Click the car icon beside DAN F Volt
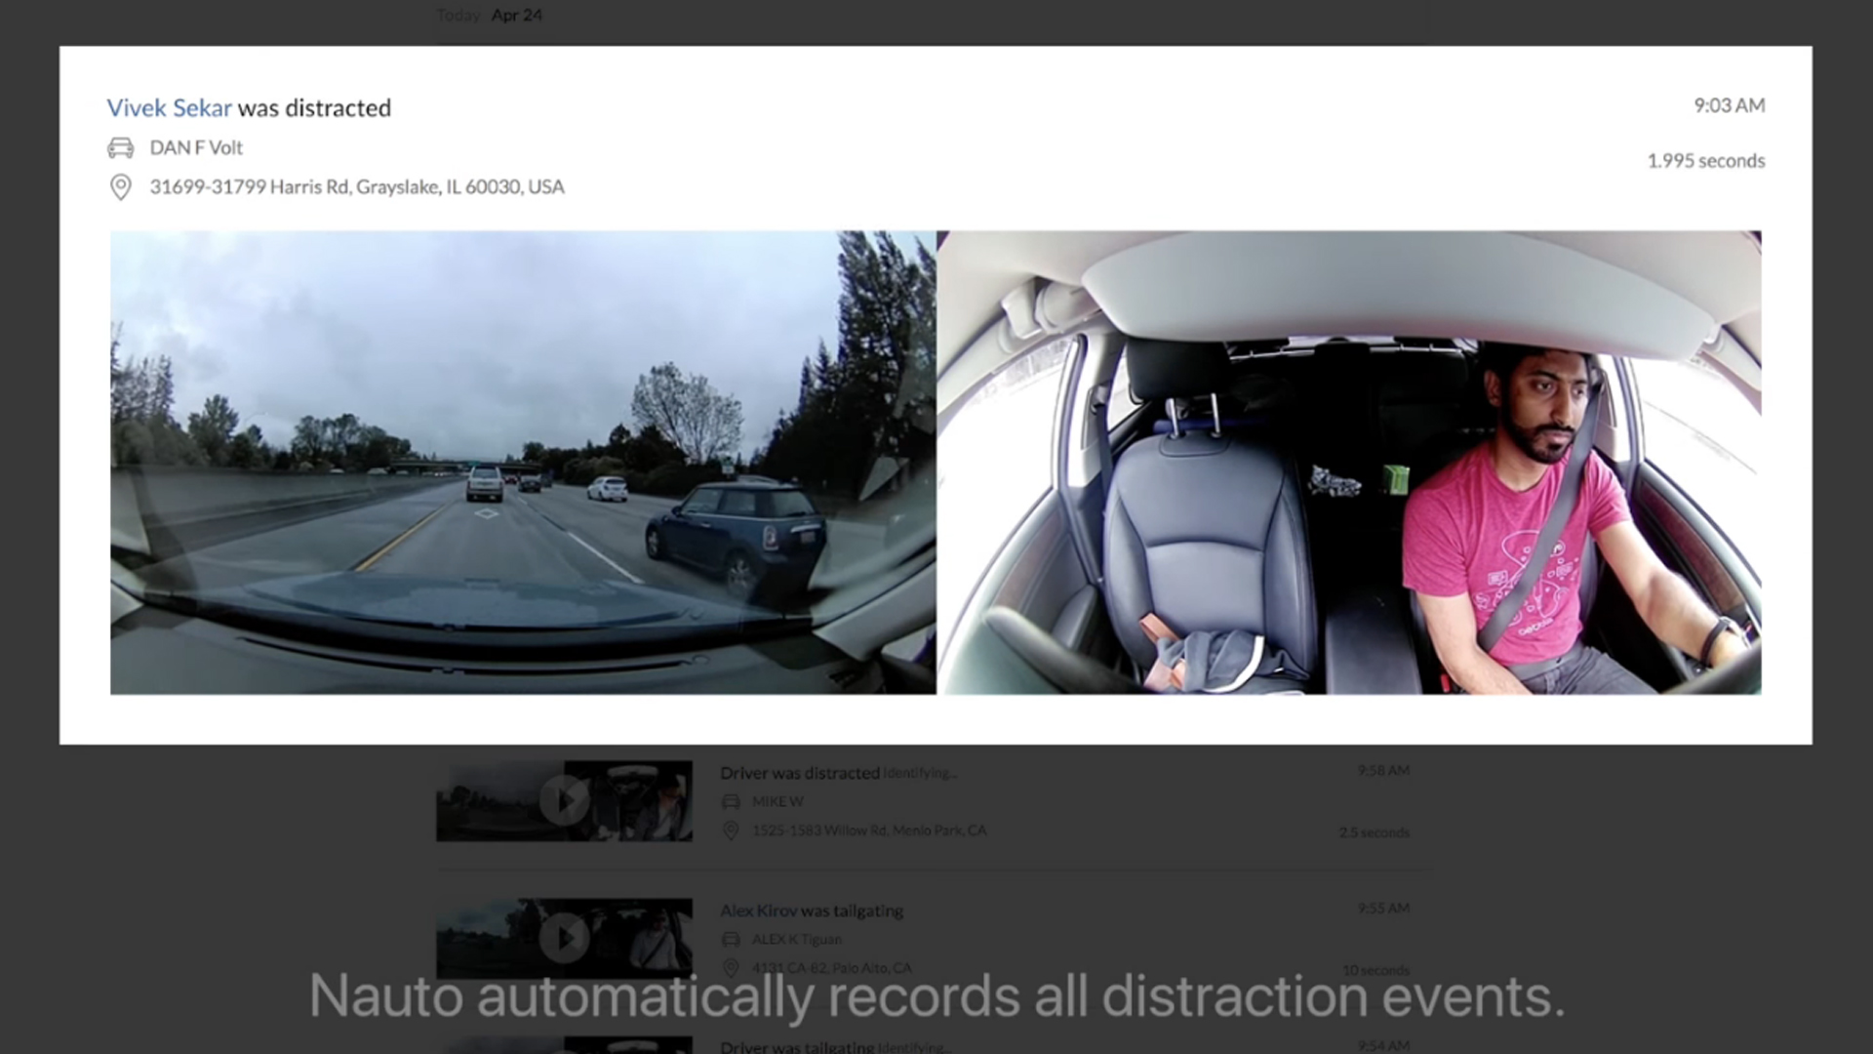Image resolution: width=1873 pixels, height=1054 pixels. 120,148
